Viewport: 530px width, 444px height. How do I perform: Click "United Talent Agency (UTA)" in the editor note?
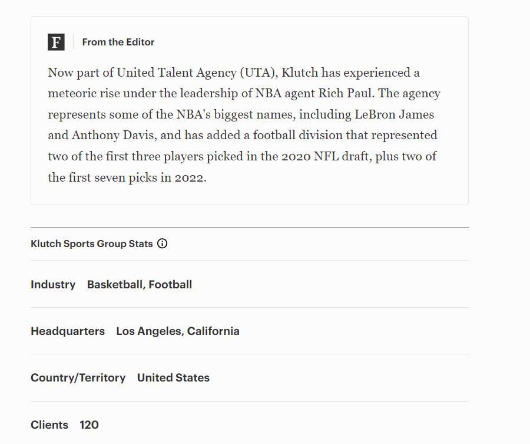(x=197, y=73)
